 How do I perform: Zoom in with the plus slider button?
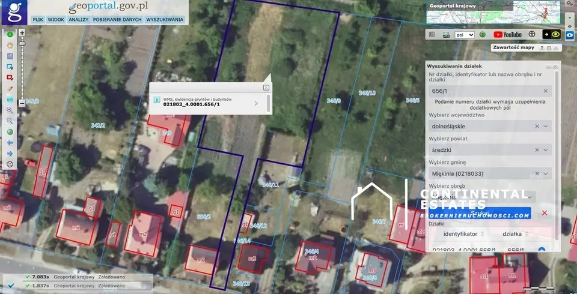(22, 33)
